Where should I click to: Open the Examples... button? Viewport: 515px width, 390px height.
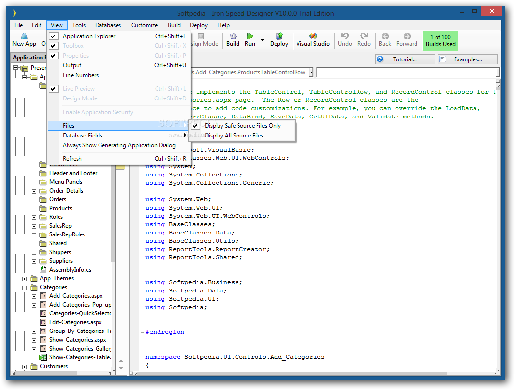[x=468, y=59]
